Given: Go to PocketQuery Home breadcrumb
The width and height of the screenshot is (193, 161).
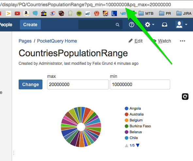Looking at the screenshot, I should [57, 41].
